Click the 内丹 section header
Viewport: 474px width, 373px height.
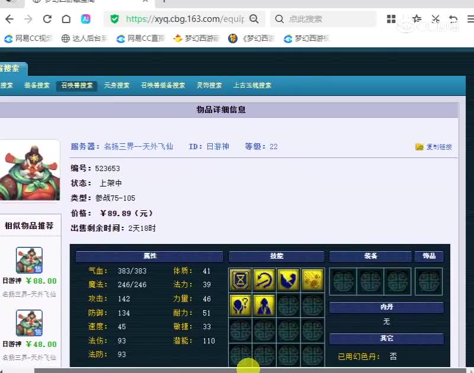386,307
